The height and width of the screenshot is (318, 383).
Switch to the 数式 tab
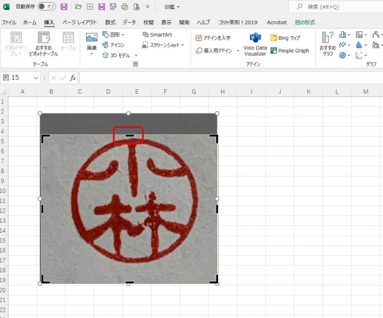coord(110,22)
